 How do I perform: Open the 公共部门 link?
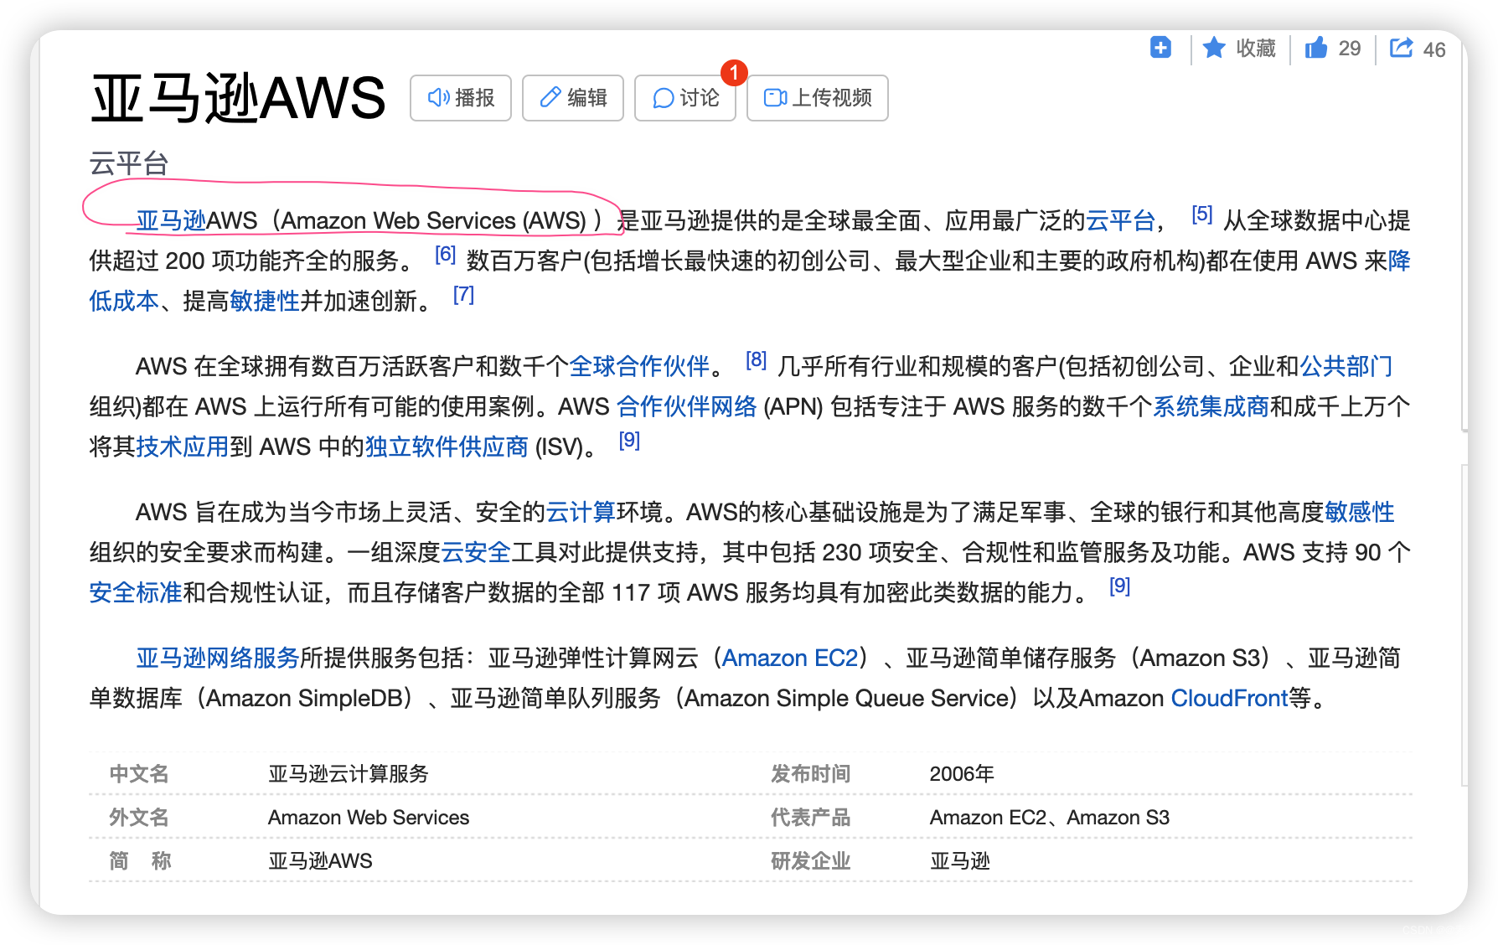(x=1346, y=366)
